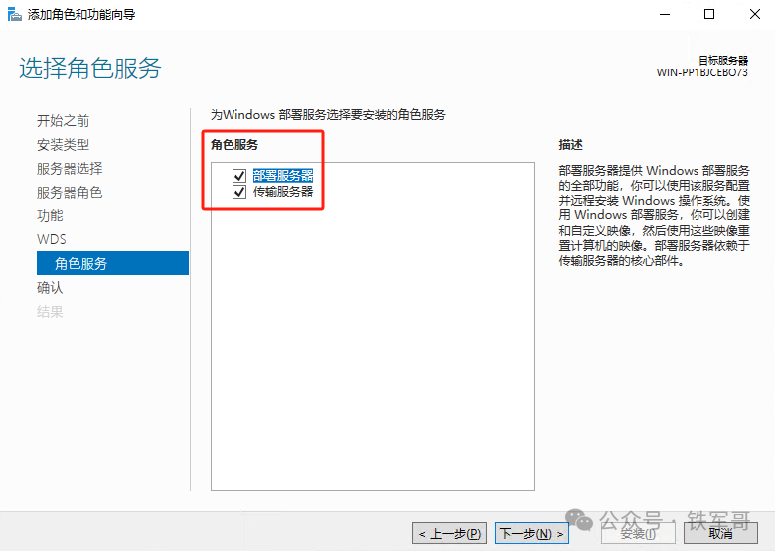Image resolution: width=775 pixels, height=551 pixels.
Task: Jump to the 确认 step
Action: [50, 287]
